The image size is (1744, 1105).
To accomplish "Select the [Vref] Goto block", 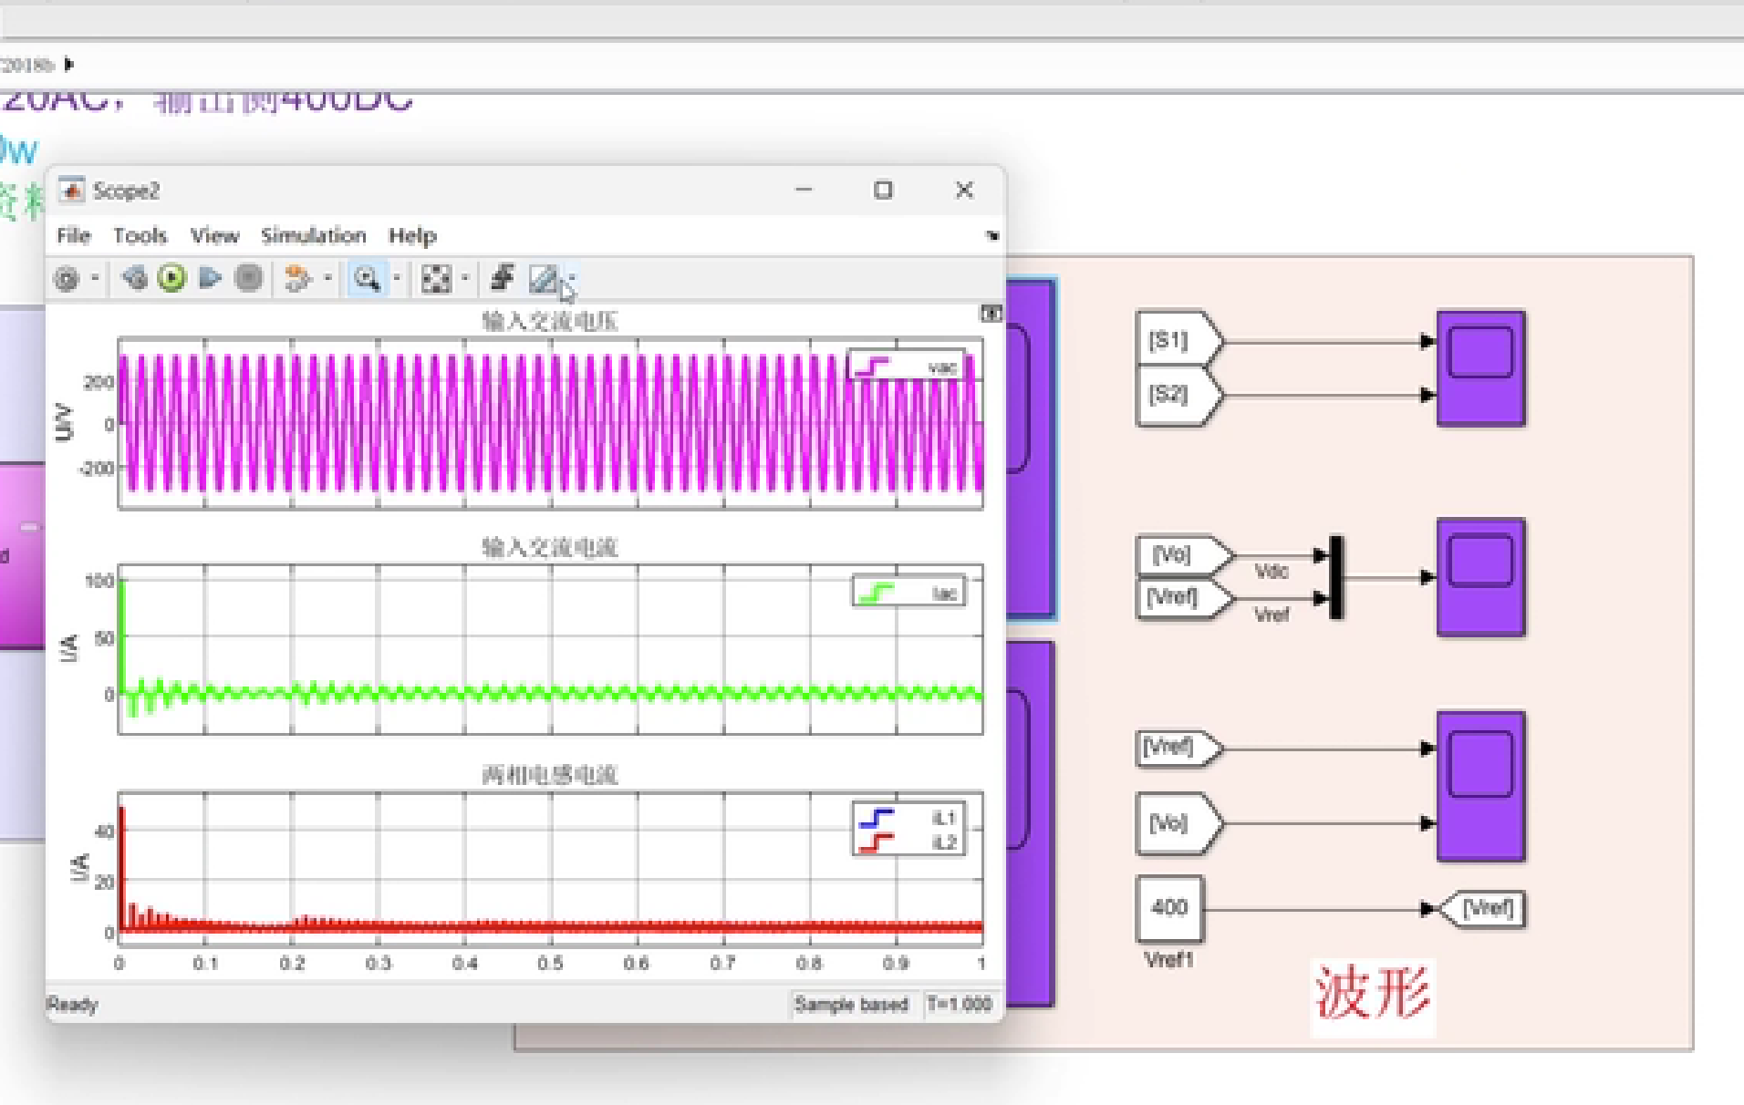I will pos(1483,909).
